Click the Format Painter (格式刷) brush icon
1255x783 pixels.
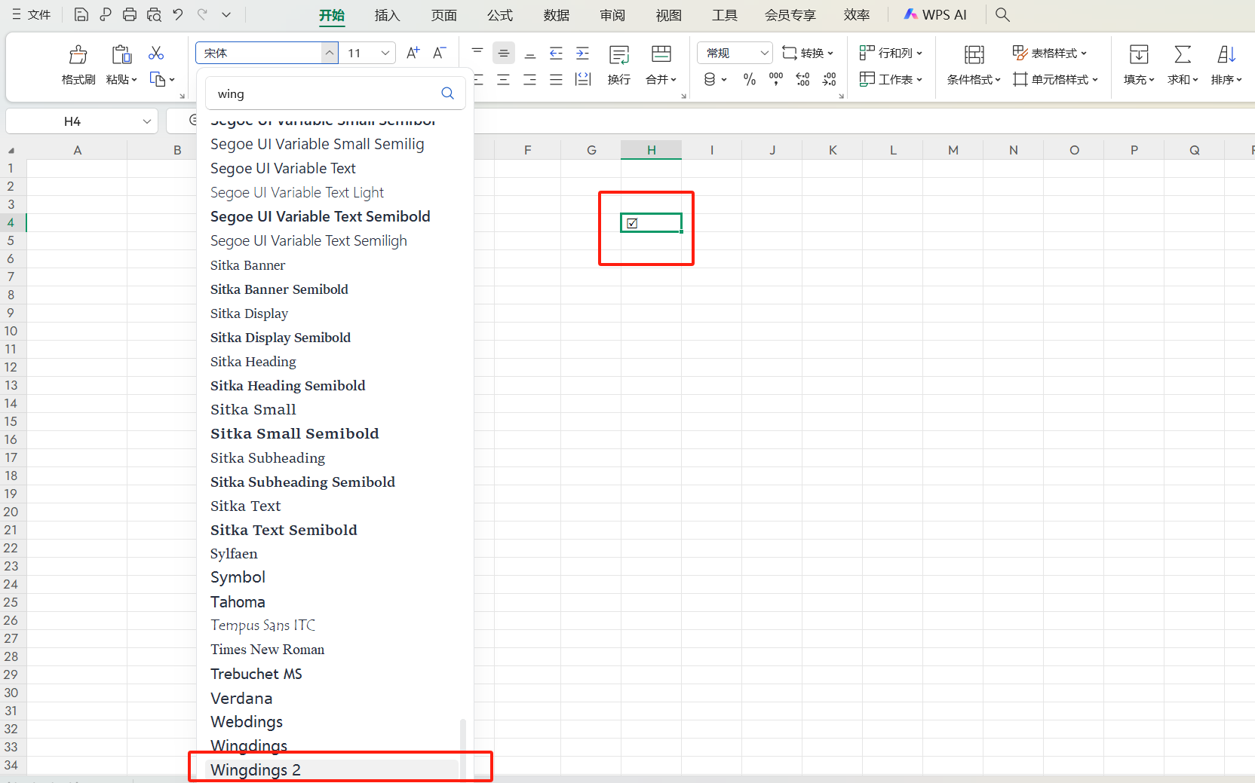coord(78,54)
